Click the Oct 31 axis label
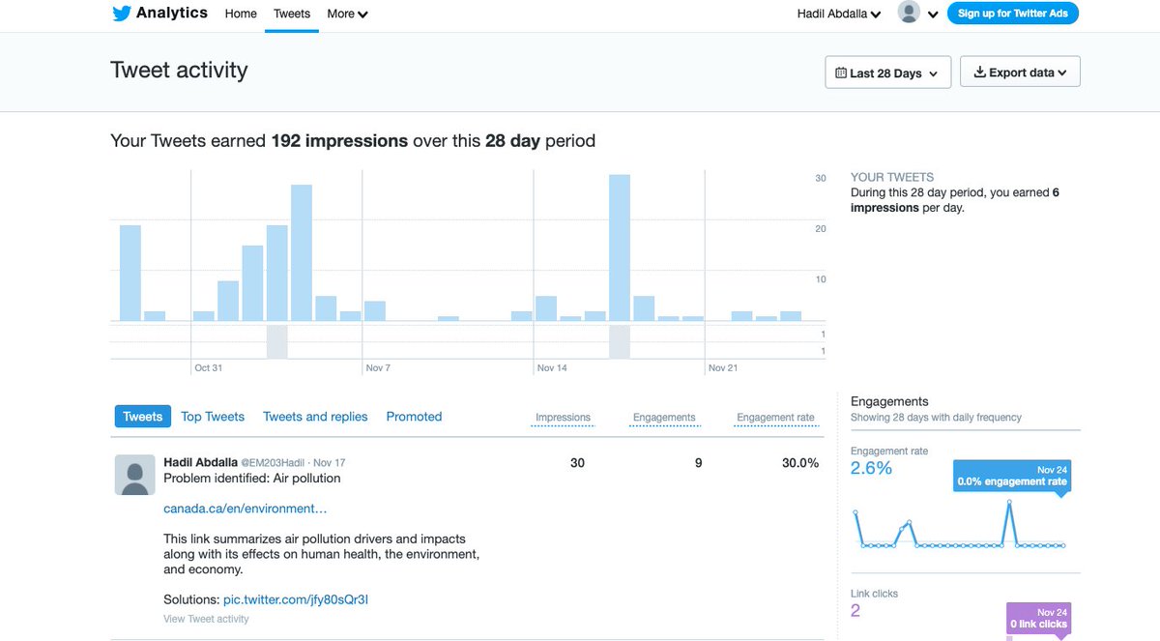 209,368
